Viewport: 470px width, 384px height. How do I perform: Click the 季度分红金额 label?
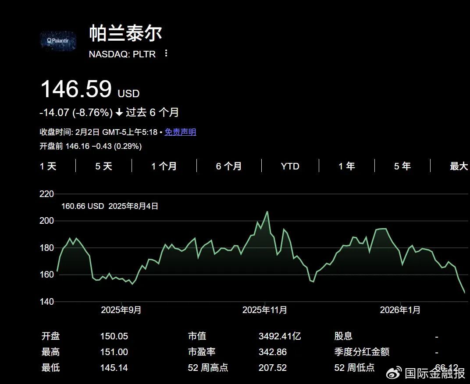(x=362, y=352)
